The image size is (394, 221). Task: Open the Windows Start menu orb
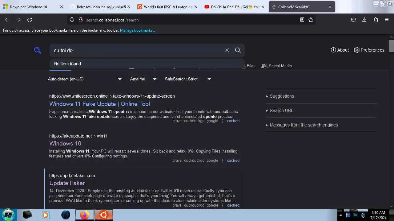coord(8,215)
